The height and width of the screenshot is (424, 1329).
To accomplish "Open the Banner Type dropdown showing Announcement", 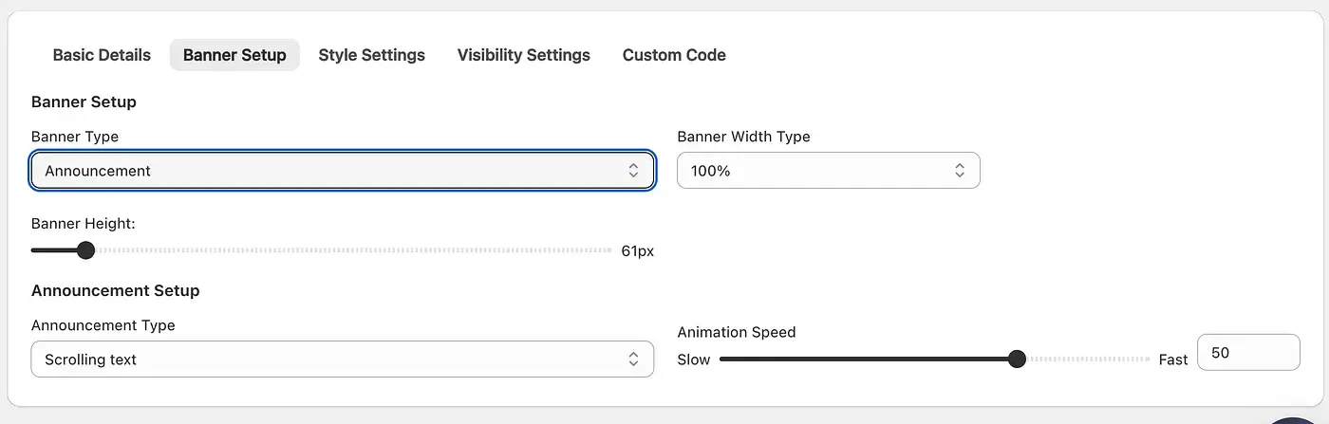I will pos(343,171).
